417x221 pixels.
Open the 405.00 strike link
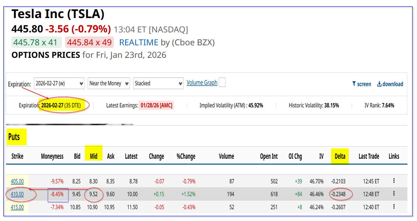(x=17, y=181)
